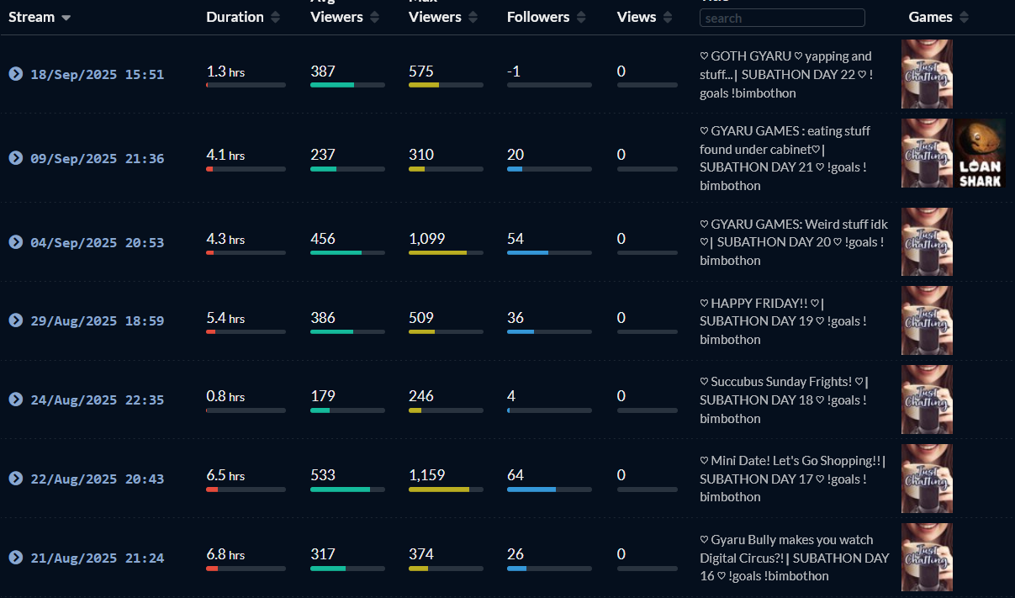Expand the 09/Sep/2025 21:36 stream row

15,158
